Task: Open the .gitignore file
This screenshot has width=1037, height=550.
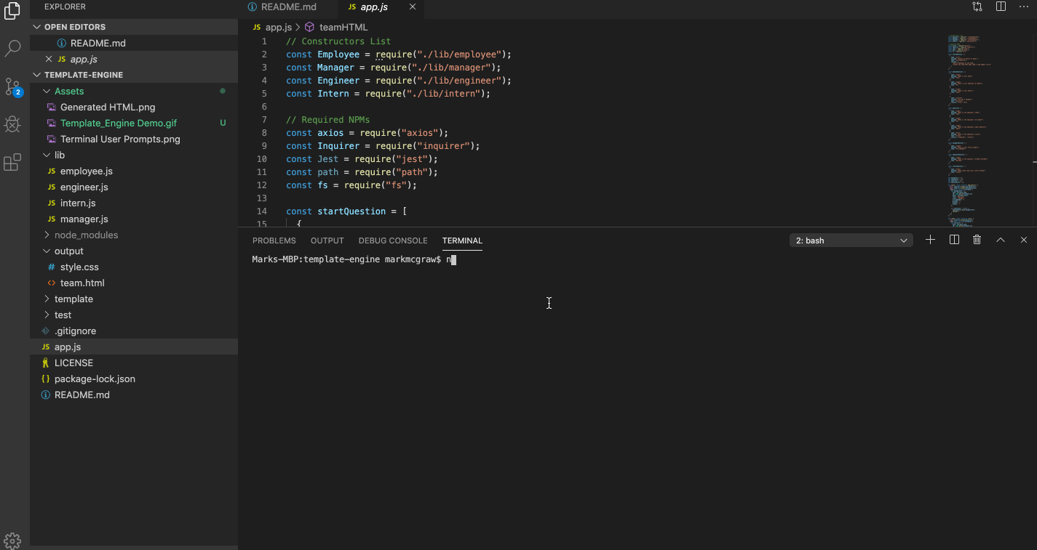Action: (75, 331)
